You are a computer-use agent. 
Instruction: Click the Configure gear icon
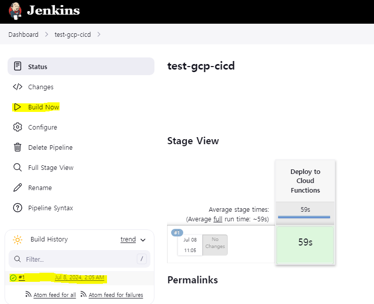(x=18, y=127)
